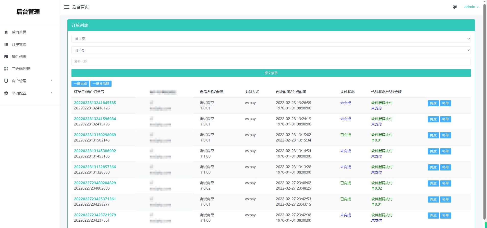Click 未支付 status of order 2022022813132857366
This screenshot has height=228, width=487.
pyautogui.click(x=376, y=172)
